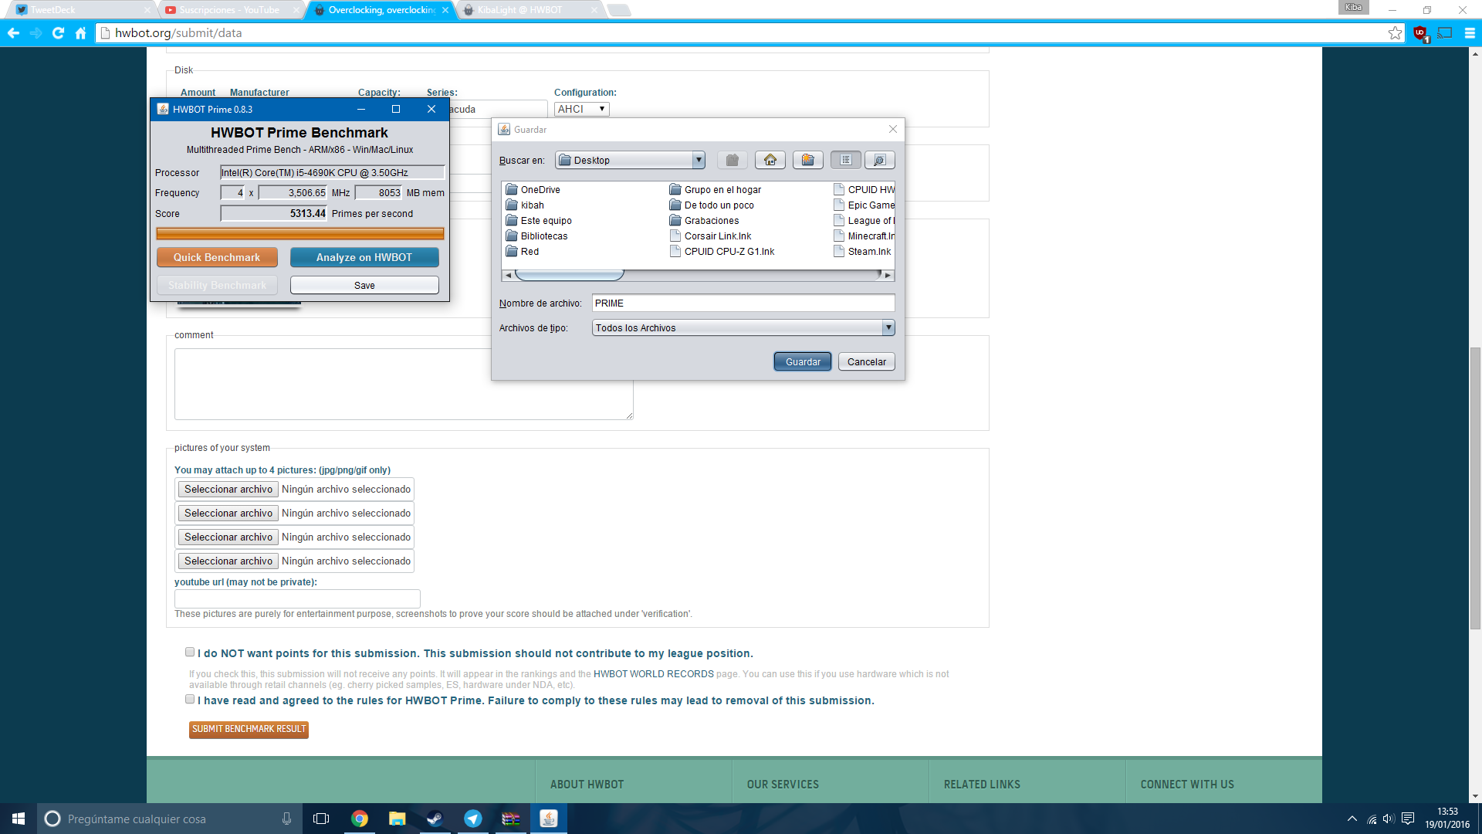The width and height of the screenshot is (1482, 834).
Task: Select De todo un poco folder
Action: pyautogui.click(x=712, y=205)
